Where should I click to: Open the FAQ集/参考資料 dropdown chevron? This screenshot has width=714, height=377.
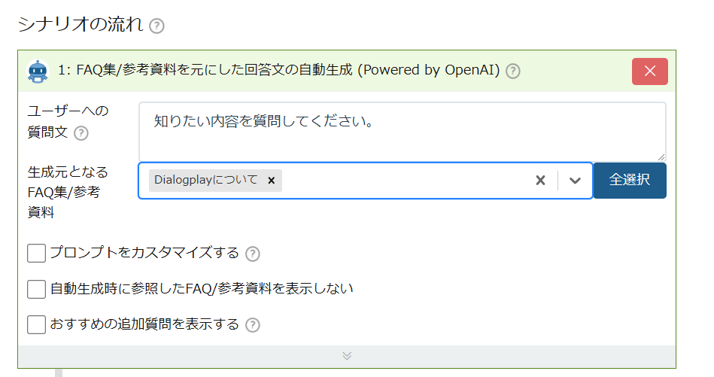pyautogui.click(x=575, y=181)
